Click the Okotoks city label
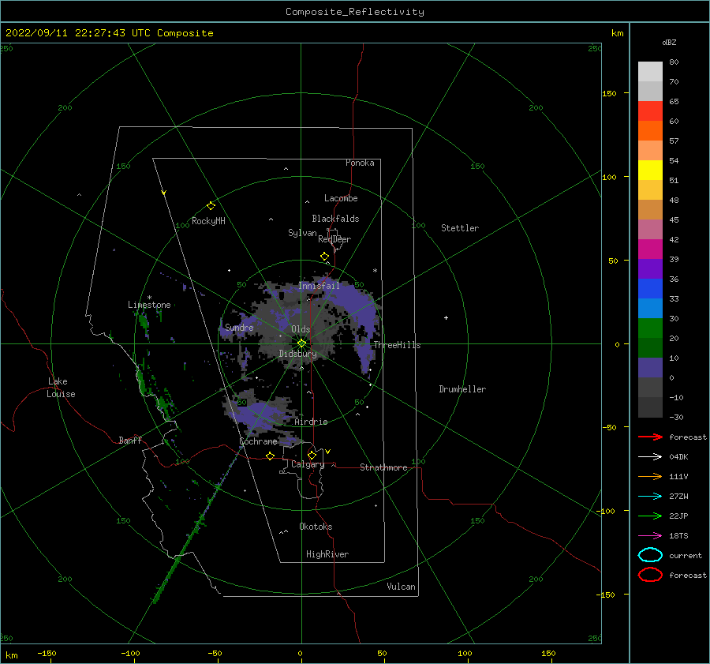The image size is (710, 664). tap(316, 527)
